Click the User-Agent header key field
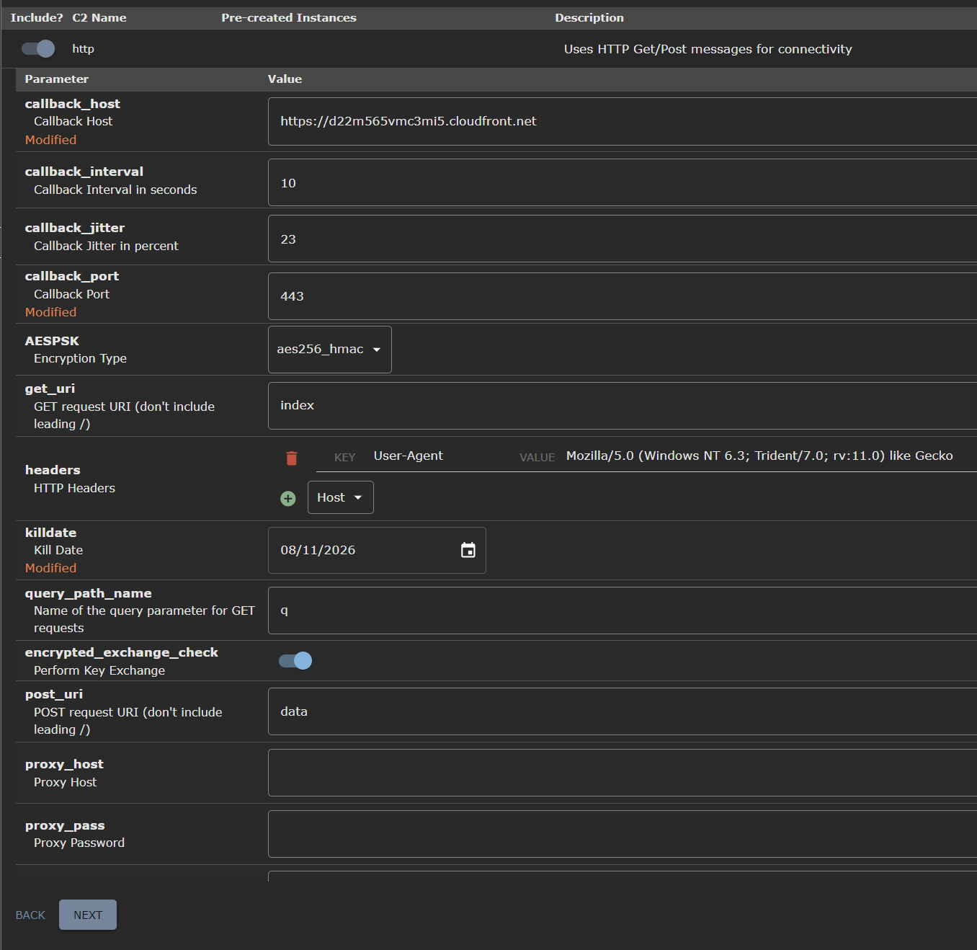977x950 pixels. 432,456
